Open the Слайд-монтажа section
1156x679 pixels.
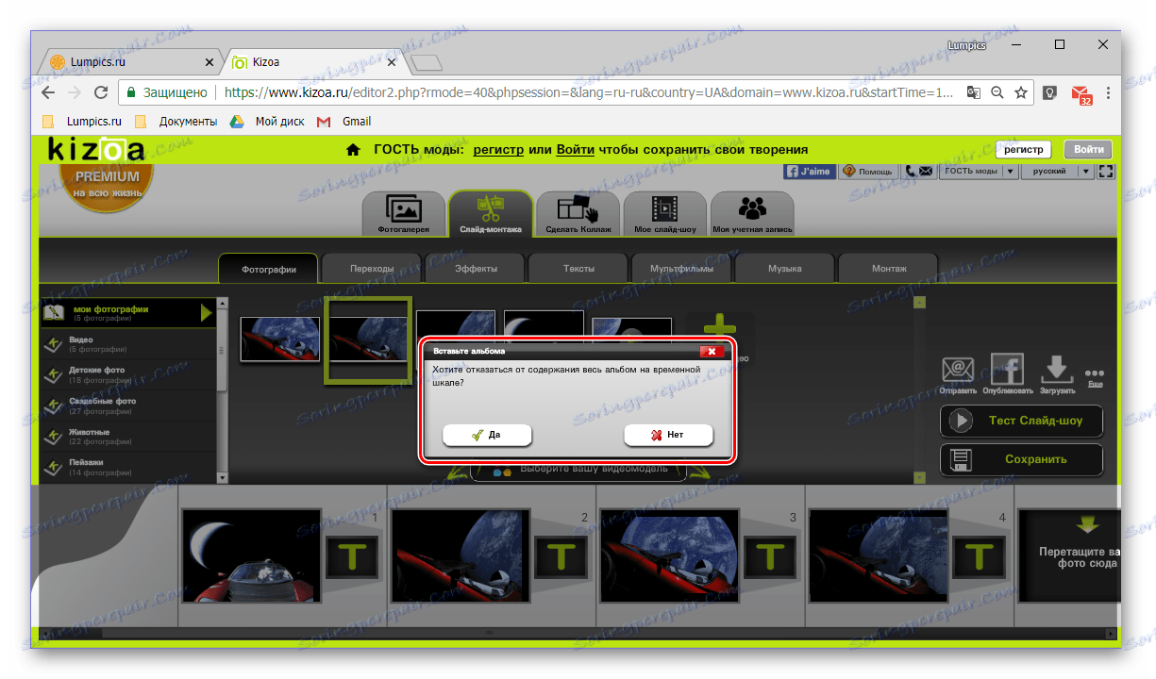[491, 213]
